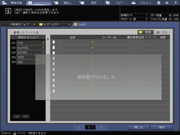Select job 001 named 1133
Image resolution: width=180 pixels, height=135 pixels.
[x=31, y=43]
